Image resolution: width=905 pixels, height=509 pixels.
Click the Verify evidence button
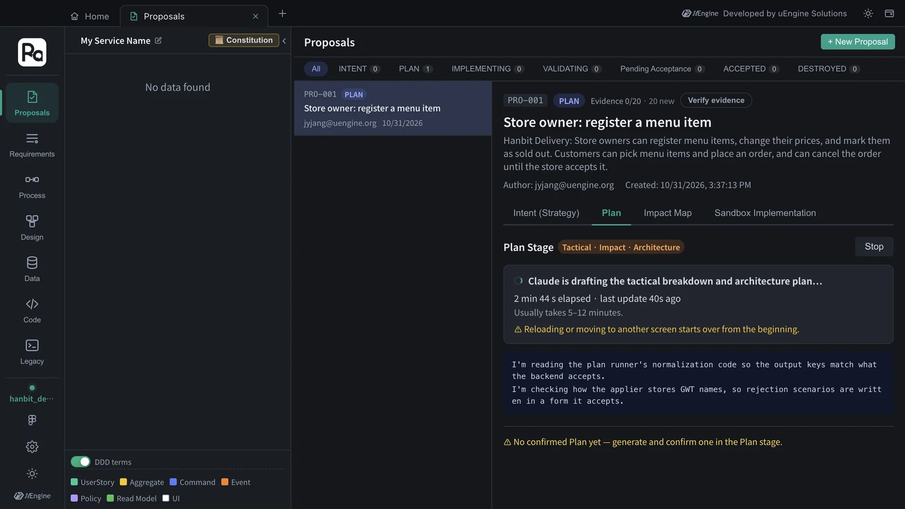coord(716,100)
